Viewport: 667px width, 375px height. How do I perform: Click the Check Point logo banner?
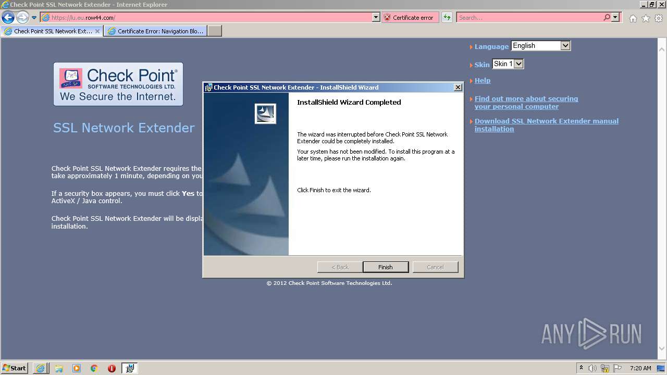point(118,84)
